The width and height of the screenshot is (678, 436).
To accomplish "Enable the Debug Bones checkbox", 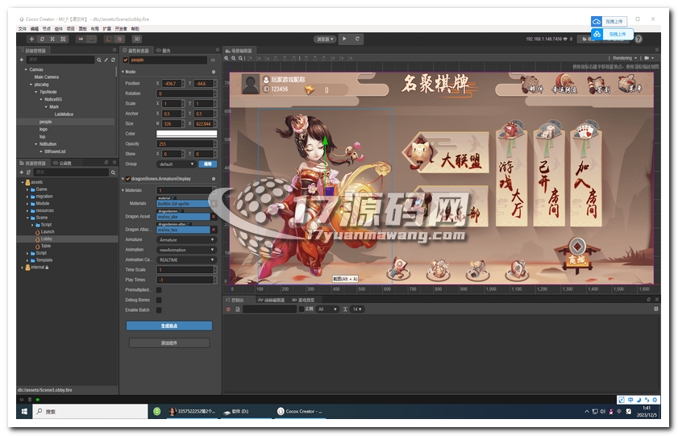I will pyautogui.click(x=159, y=300).
